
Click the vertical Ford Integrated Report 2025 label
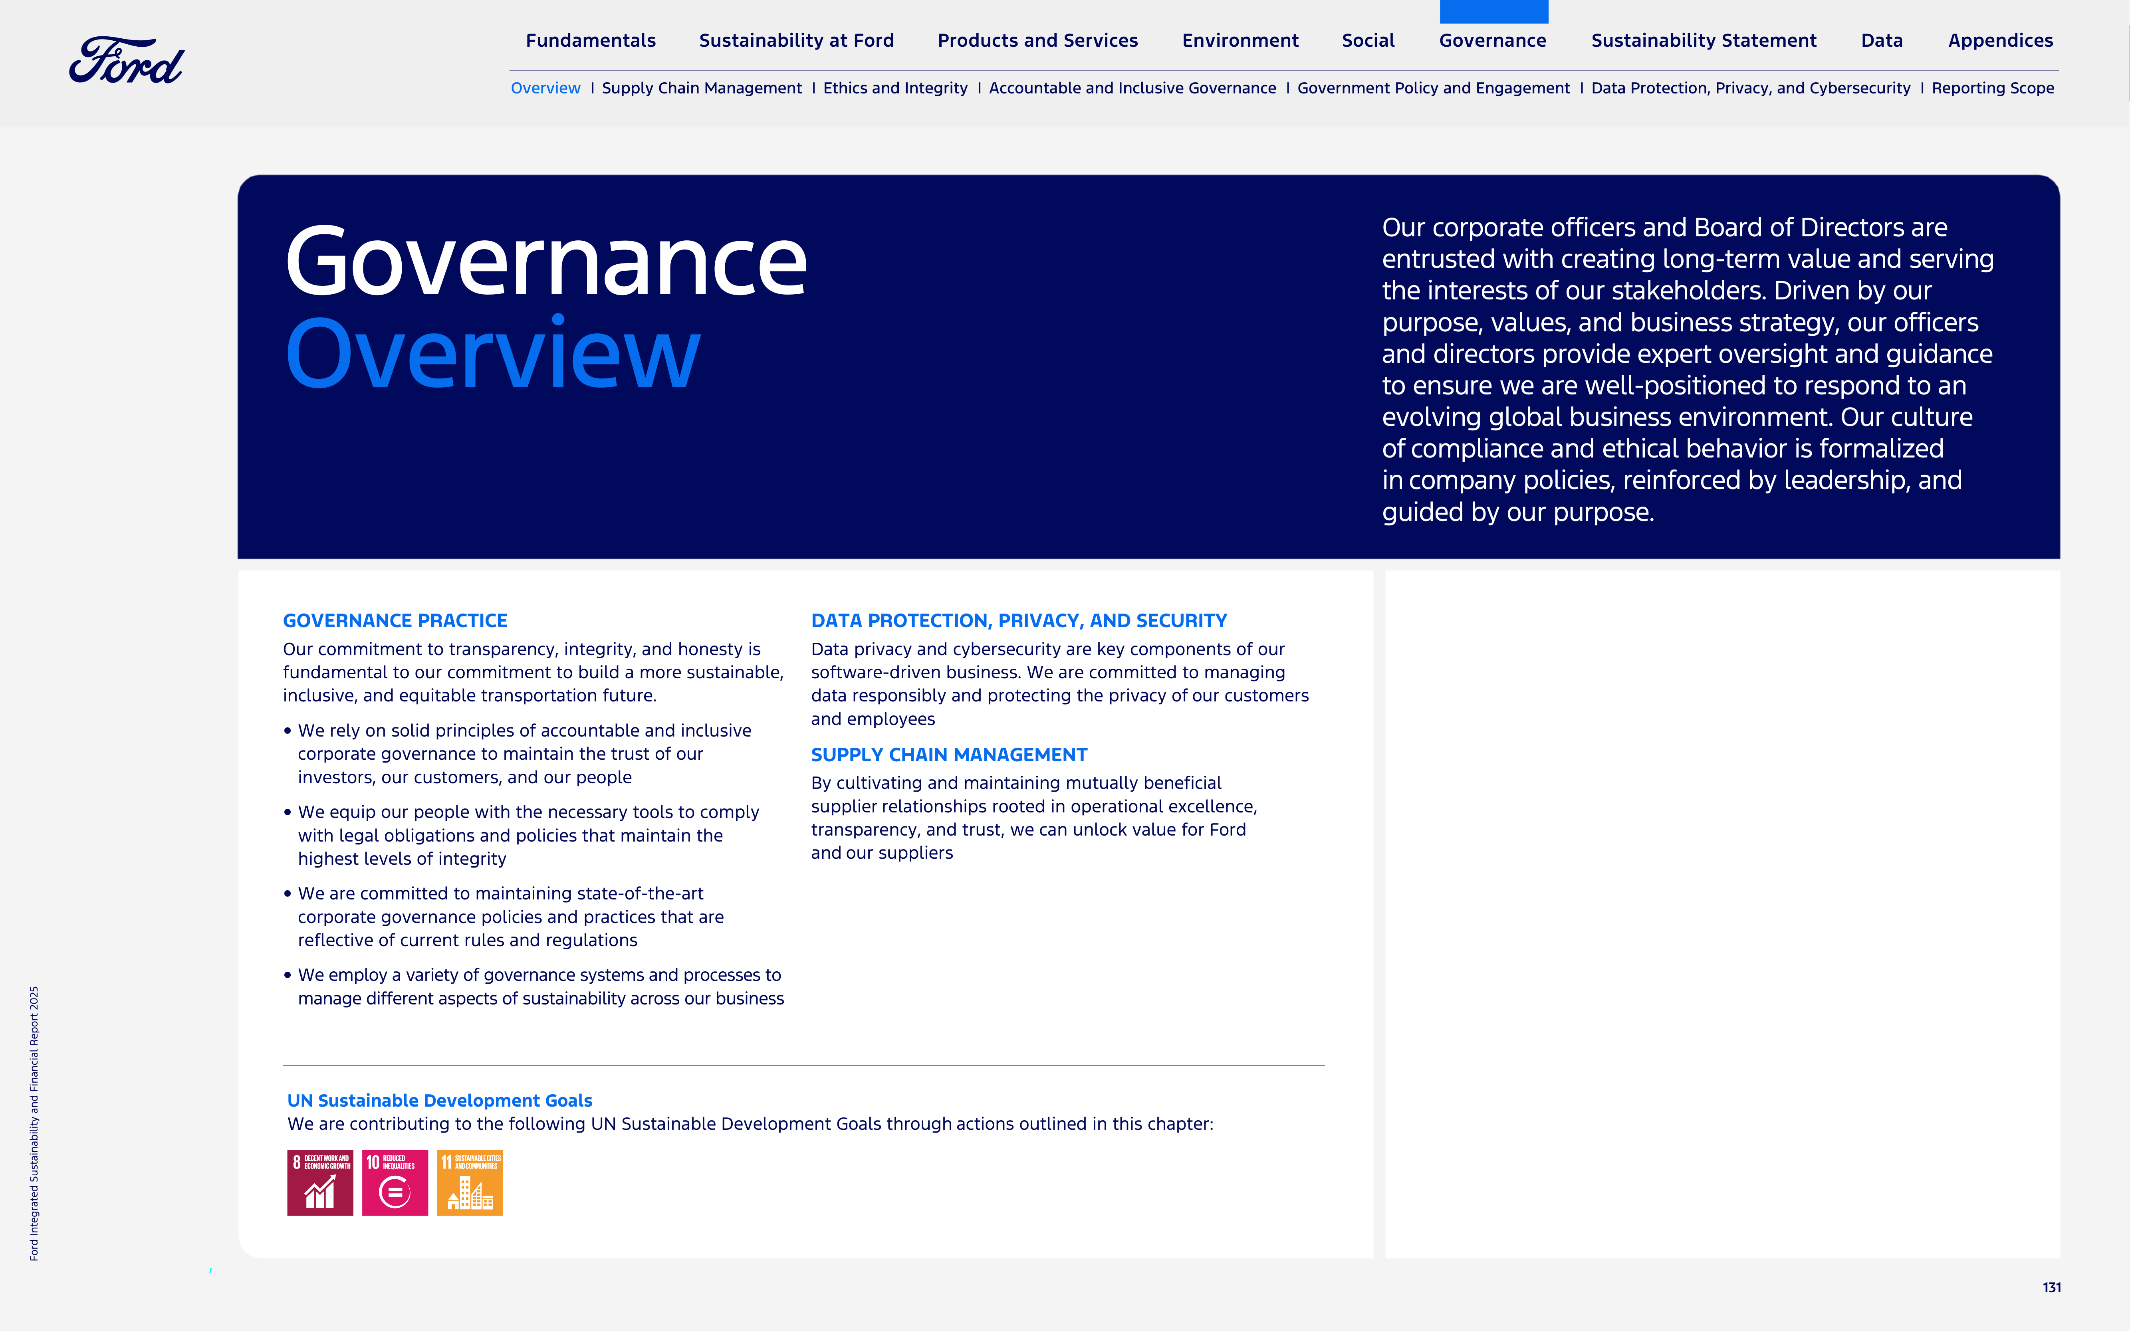[34, 1123]
